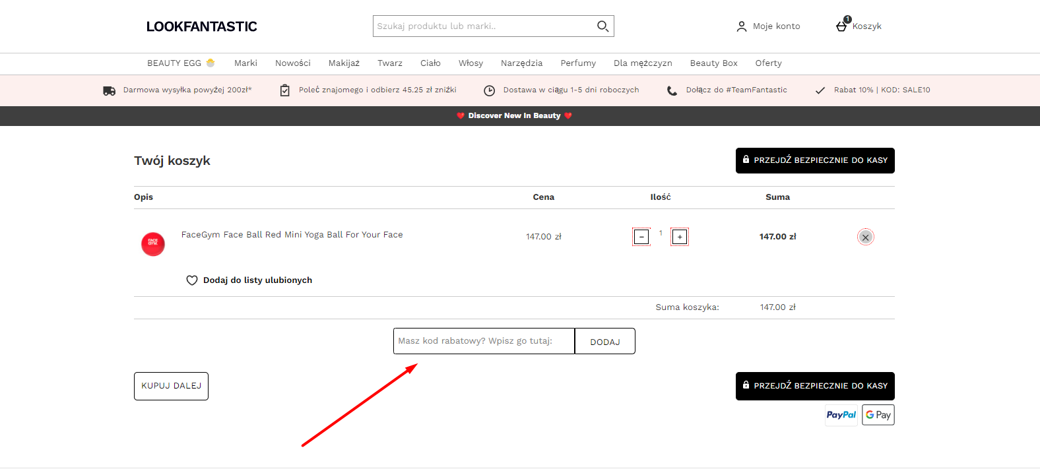Click the DODAJ button
Screen dimensions: 1040x469
(x=605, y=341)
